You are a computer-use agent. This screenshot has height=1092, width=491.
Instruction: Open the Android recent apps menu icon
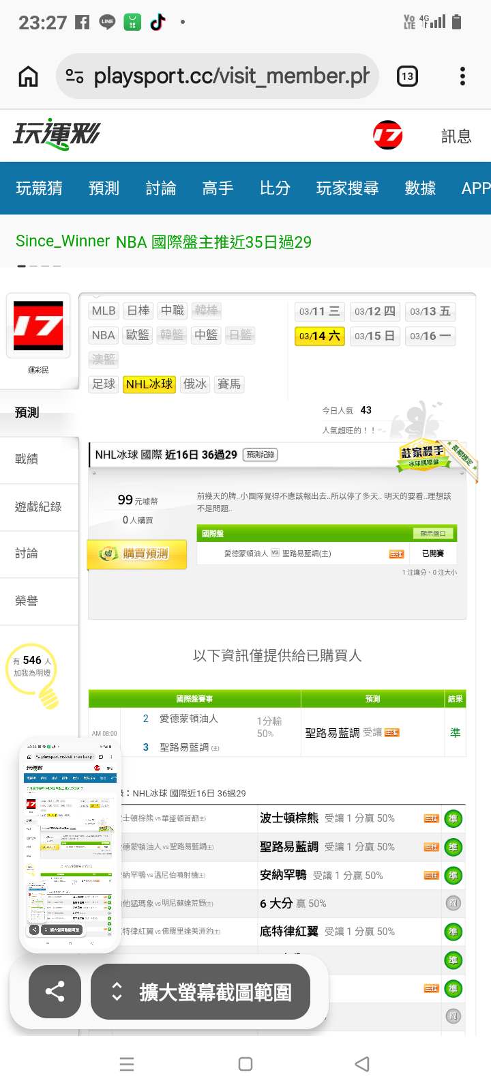point(127,1063)
